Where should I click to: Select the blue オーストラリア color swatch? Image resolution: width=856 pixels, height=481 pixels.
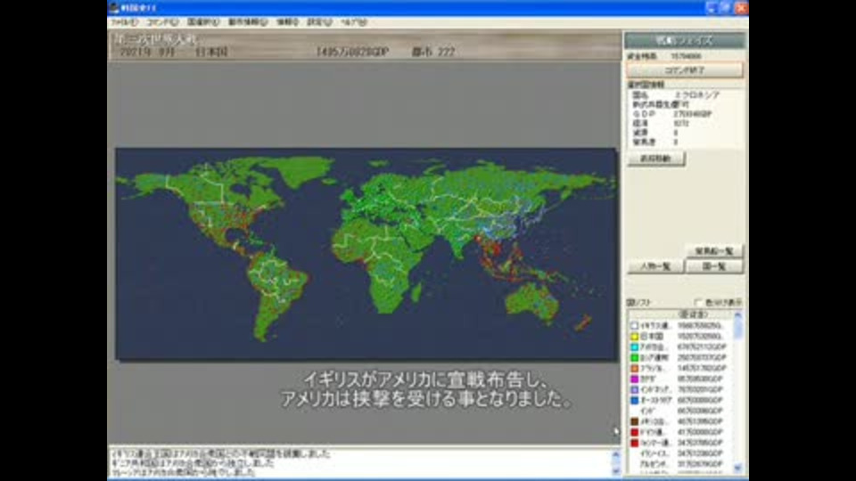pos(634,400)
